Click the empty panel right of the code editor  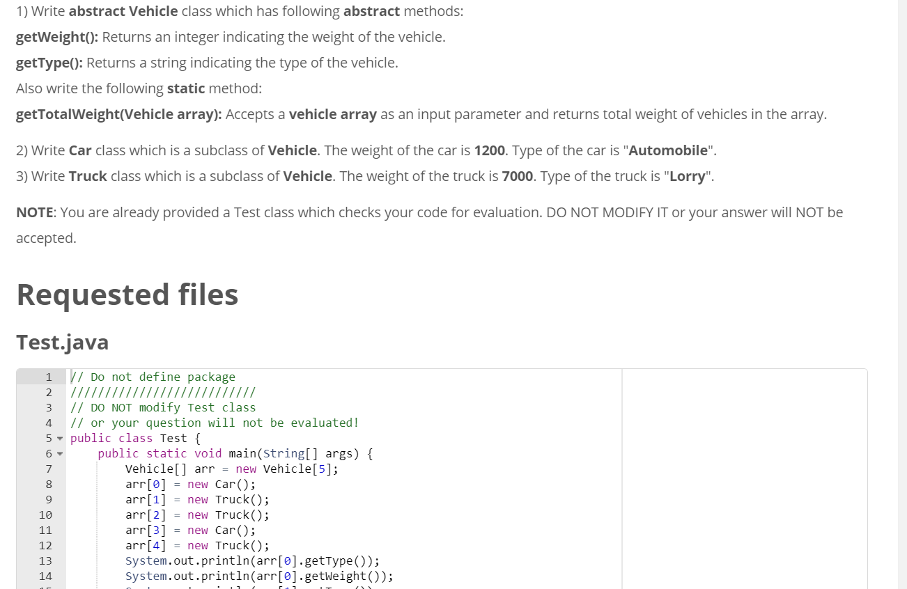point(745,480)
